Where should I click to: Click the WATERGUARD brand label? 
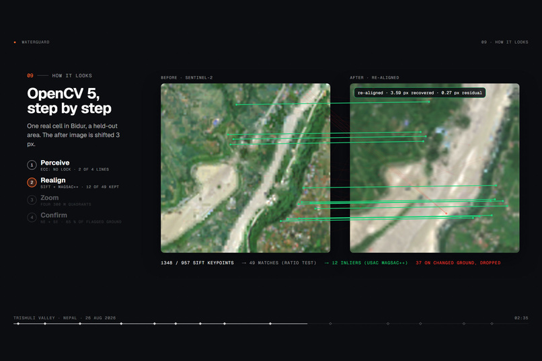point(36,42)
